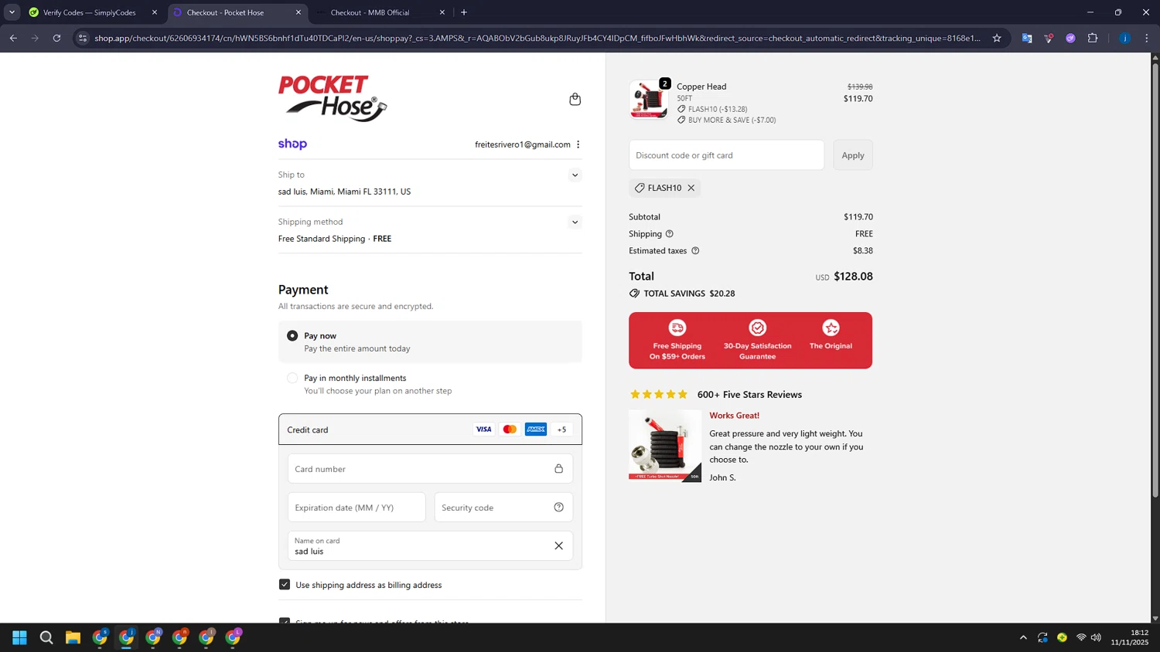Image resolution: width=1160 pixels, height=652 pixels.
Task: Open the Wi-Fi network settings icon
Action: [x=1081, y=637]
